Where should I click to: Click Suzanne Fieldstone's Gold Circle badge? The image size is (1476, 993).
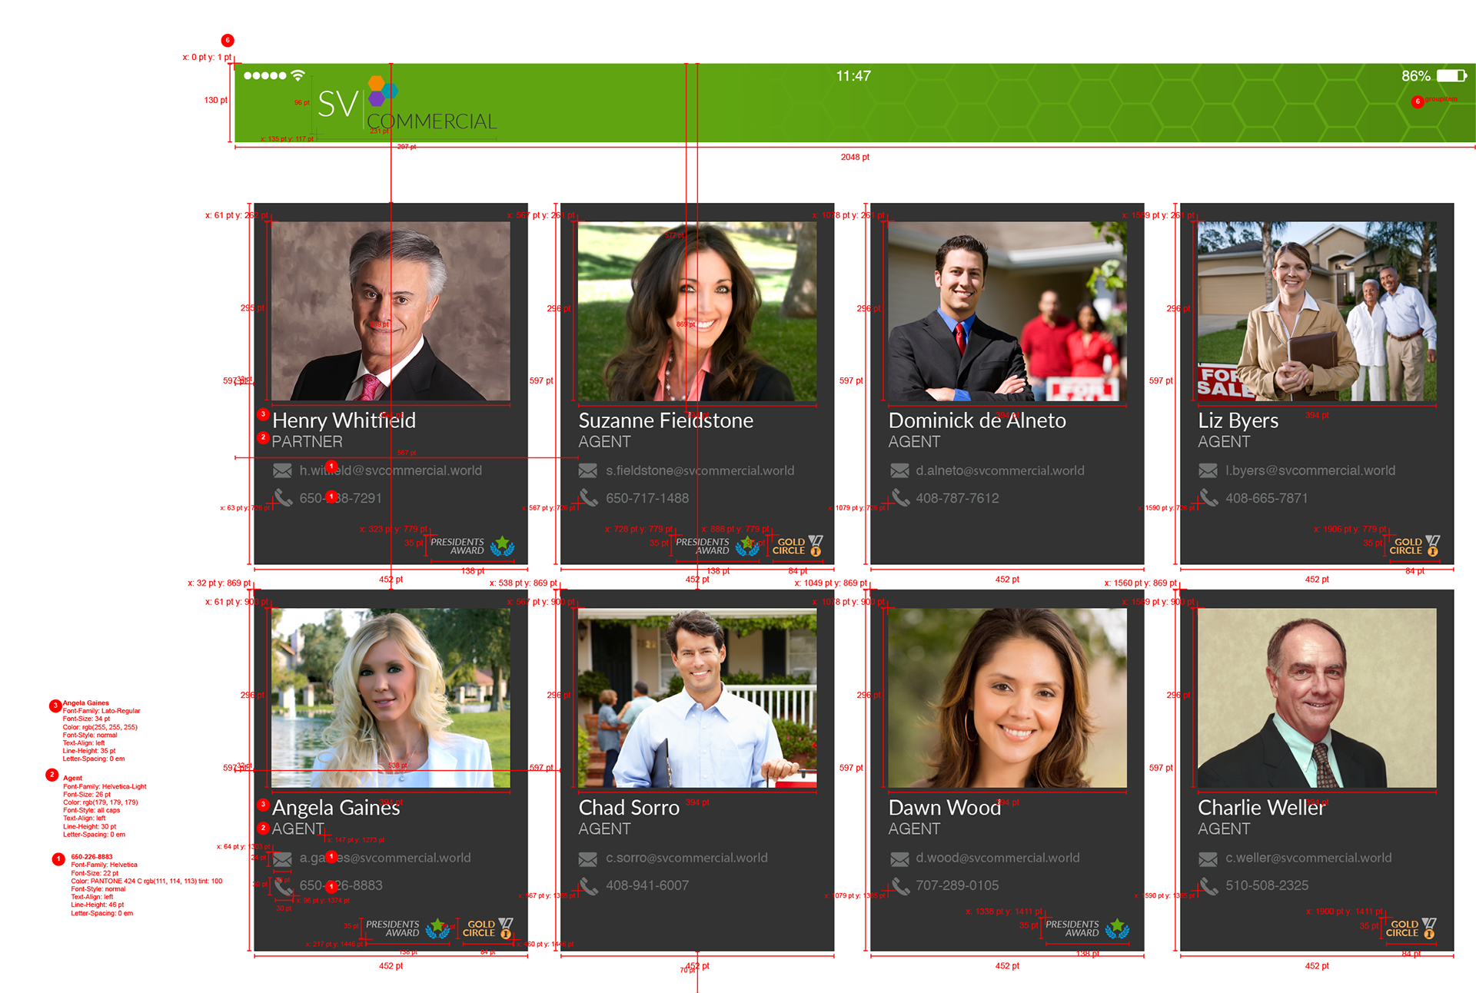pyautogui.click(x=797, y=546)
